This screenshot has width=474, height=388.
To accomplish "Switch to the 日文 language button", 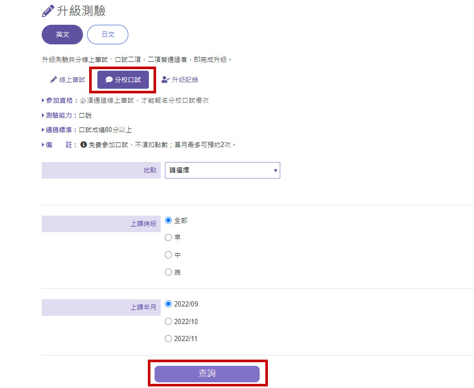I will pyautogui.click(x=108, y=35).
